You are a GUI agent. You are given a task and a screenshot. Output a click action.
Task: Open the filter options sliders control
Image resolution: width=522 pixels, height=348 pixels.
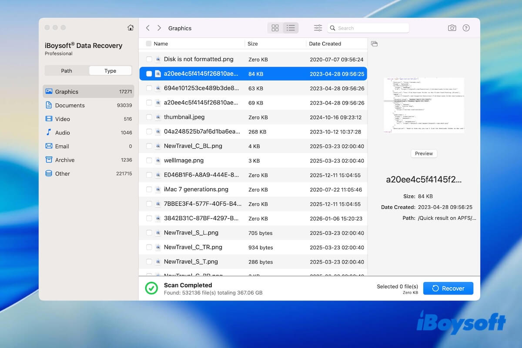(318, 28)
